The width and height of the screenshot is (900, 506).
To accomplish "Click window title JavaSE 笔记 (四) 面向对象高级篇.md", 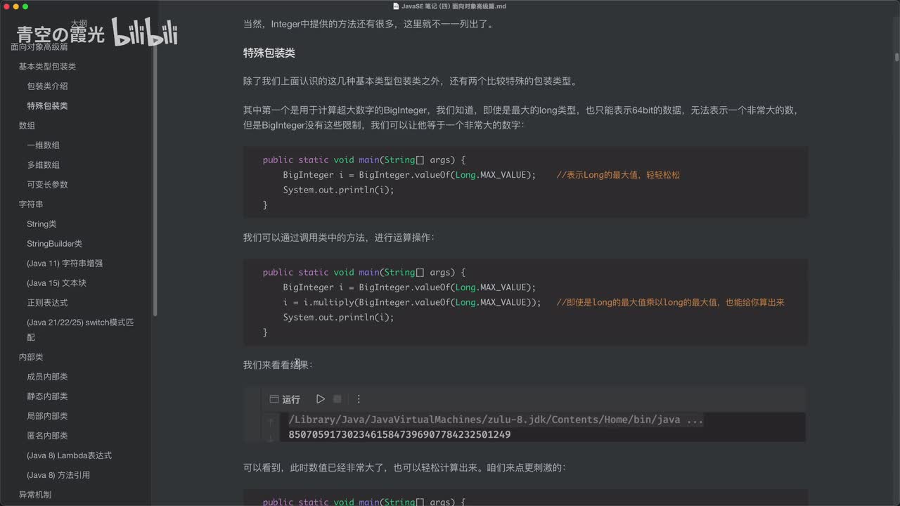I will click(454, 6).
